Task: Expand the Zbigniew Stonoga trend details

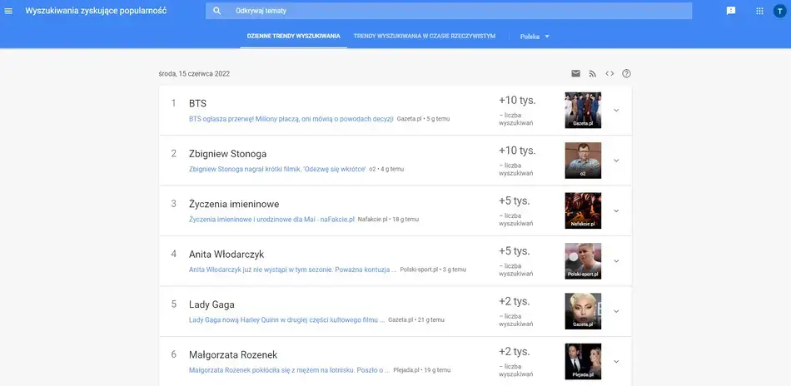Action: tap(616, 161)
